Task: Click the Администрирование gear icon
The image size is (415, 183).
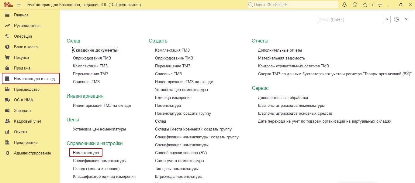Action: click(8, 153)
